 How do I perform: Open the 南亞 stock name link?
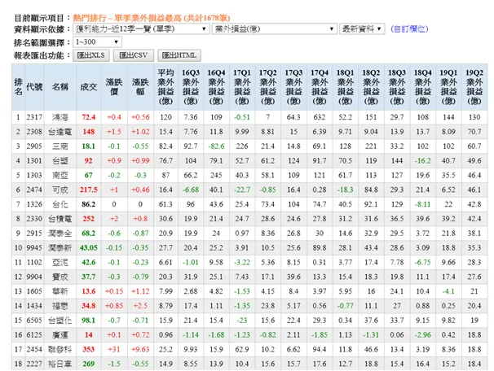tap(60, 175)
